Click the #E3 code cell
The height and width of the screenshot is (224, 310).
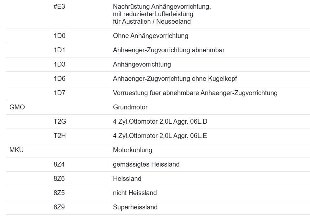click(59, 7)
